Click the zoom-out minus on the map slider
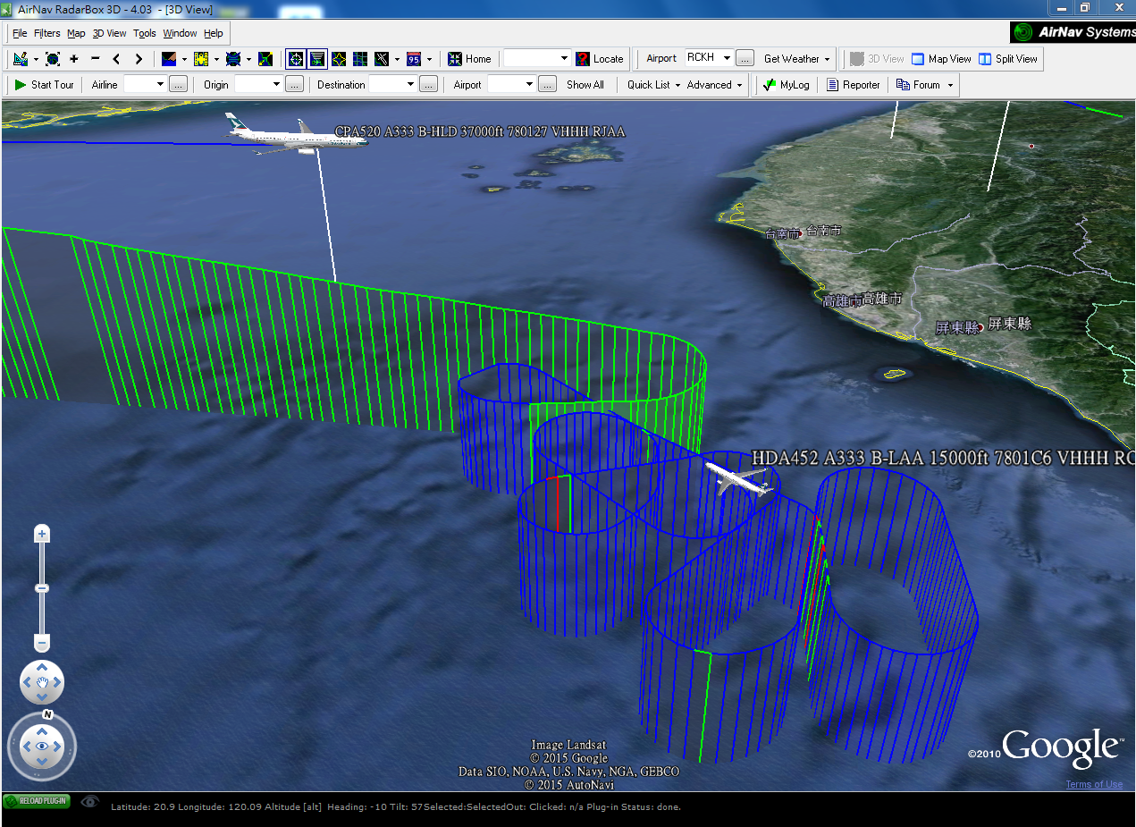The height and width of the screenshot is (827, 1136). 41,642
